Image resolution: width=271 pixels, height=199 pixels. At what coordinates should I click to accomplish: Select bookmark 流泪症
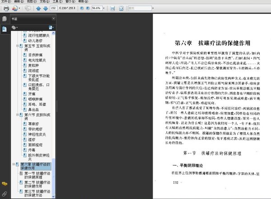point(33,71)
